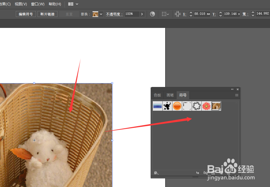Click the Y: position label
This screenshot has width=270, height=187.
214,14
